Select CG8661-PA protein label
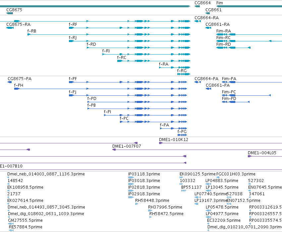The height and width of the screenshot is (232, 282). [218, 85]
